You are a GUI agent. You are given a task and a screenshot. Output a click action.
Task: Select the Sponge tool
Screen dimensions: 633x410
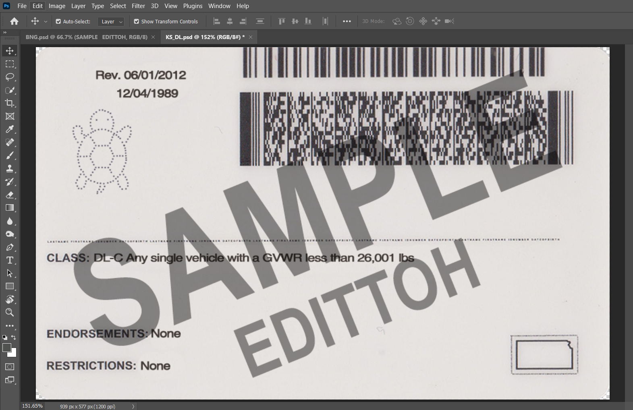tap(10, 234)
